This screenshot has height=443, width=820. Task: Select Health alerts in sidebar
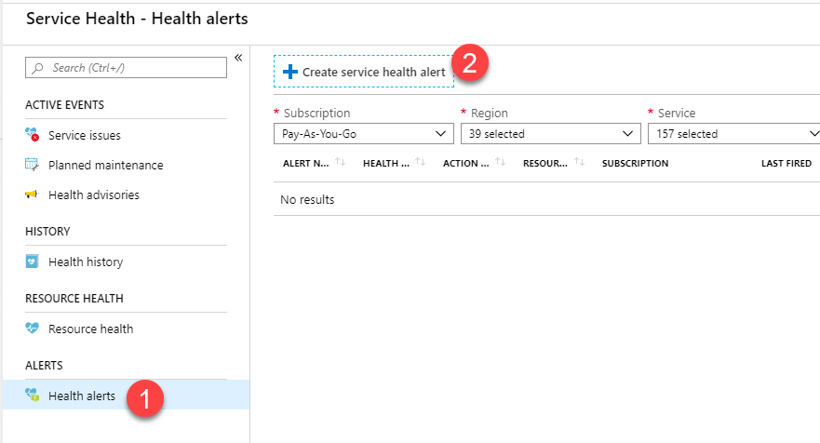point(82,396)
